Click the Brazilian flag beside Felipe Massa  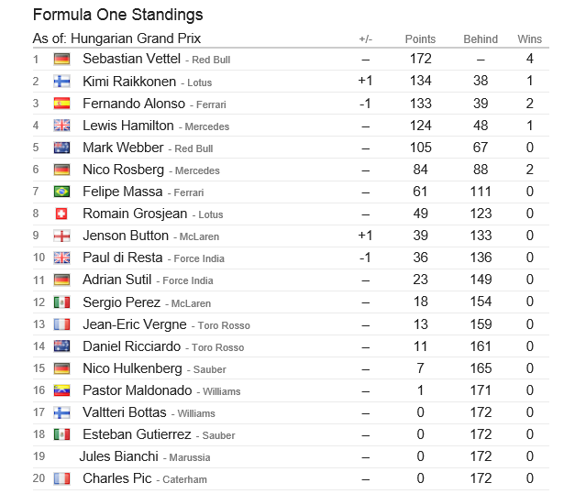[62, 192]
